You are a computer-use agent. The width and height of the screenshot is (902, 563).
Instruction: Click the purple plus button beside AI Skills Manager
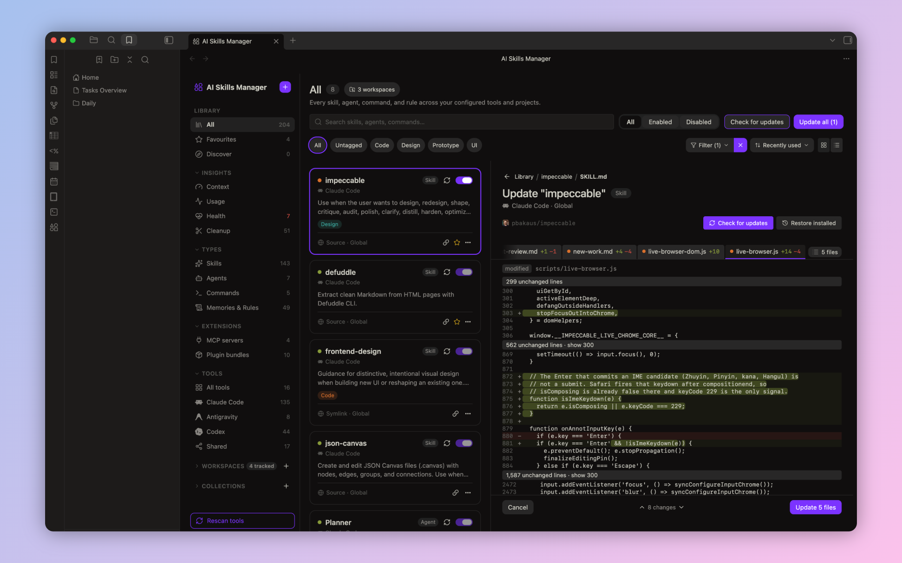[x=285, y=87]
